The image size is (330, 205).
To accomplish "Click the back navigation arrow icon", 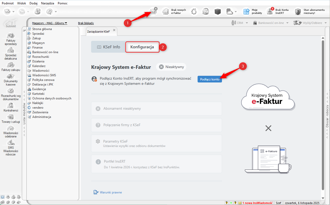I will pos(7,12).
